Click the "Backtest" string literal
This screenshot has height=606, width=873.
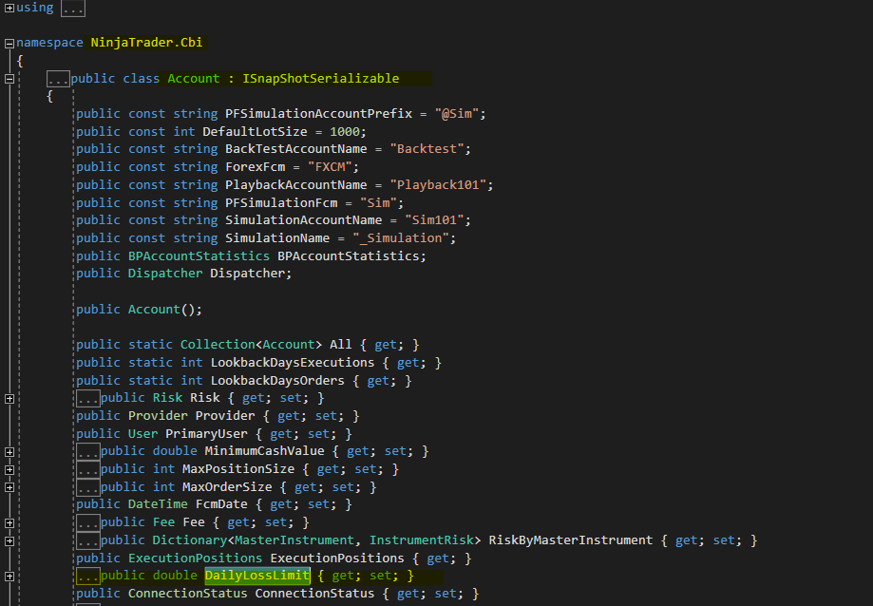[427, 148]
